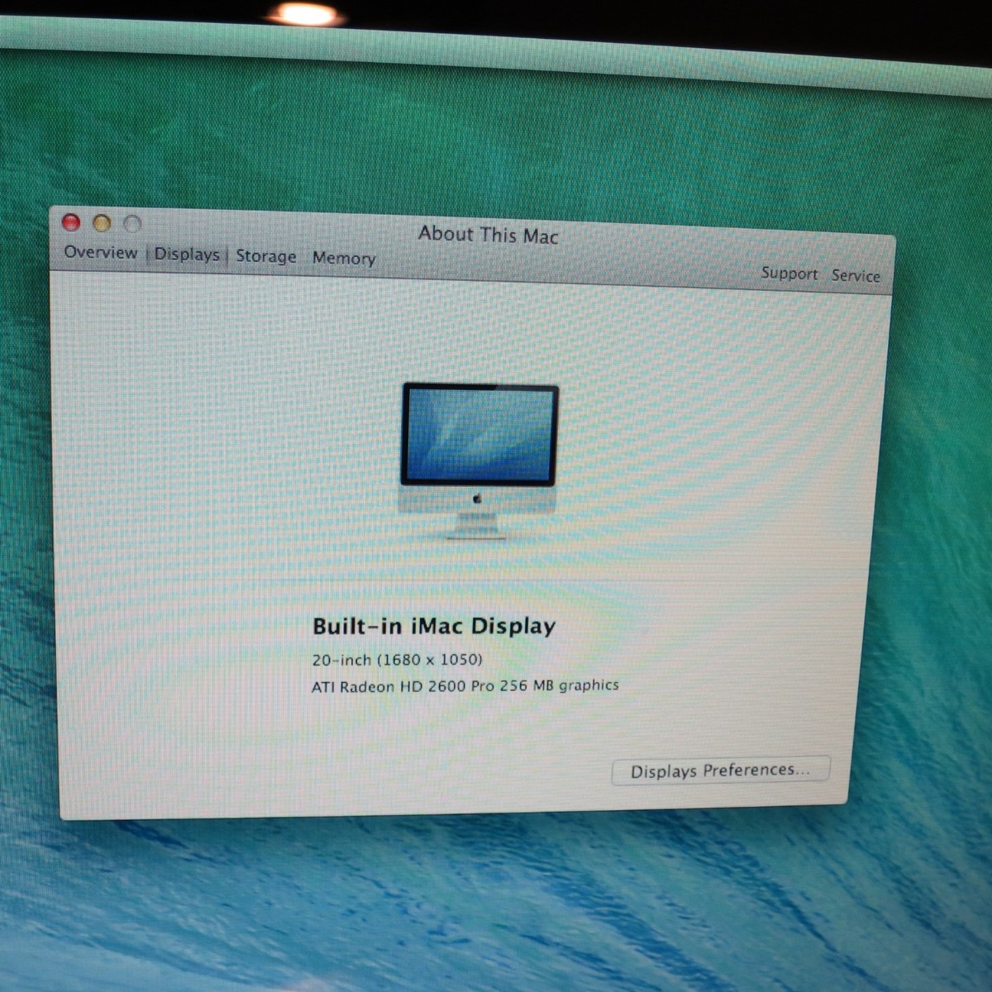
Task: Click the Built-in iMac Display heading
Action: [433, 626]
